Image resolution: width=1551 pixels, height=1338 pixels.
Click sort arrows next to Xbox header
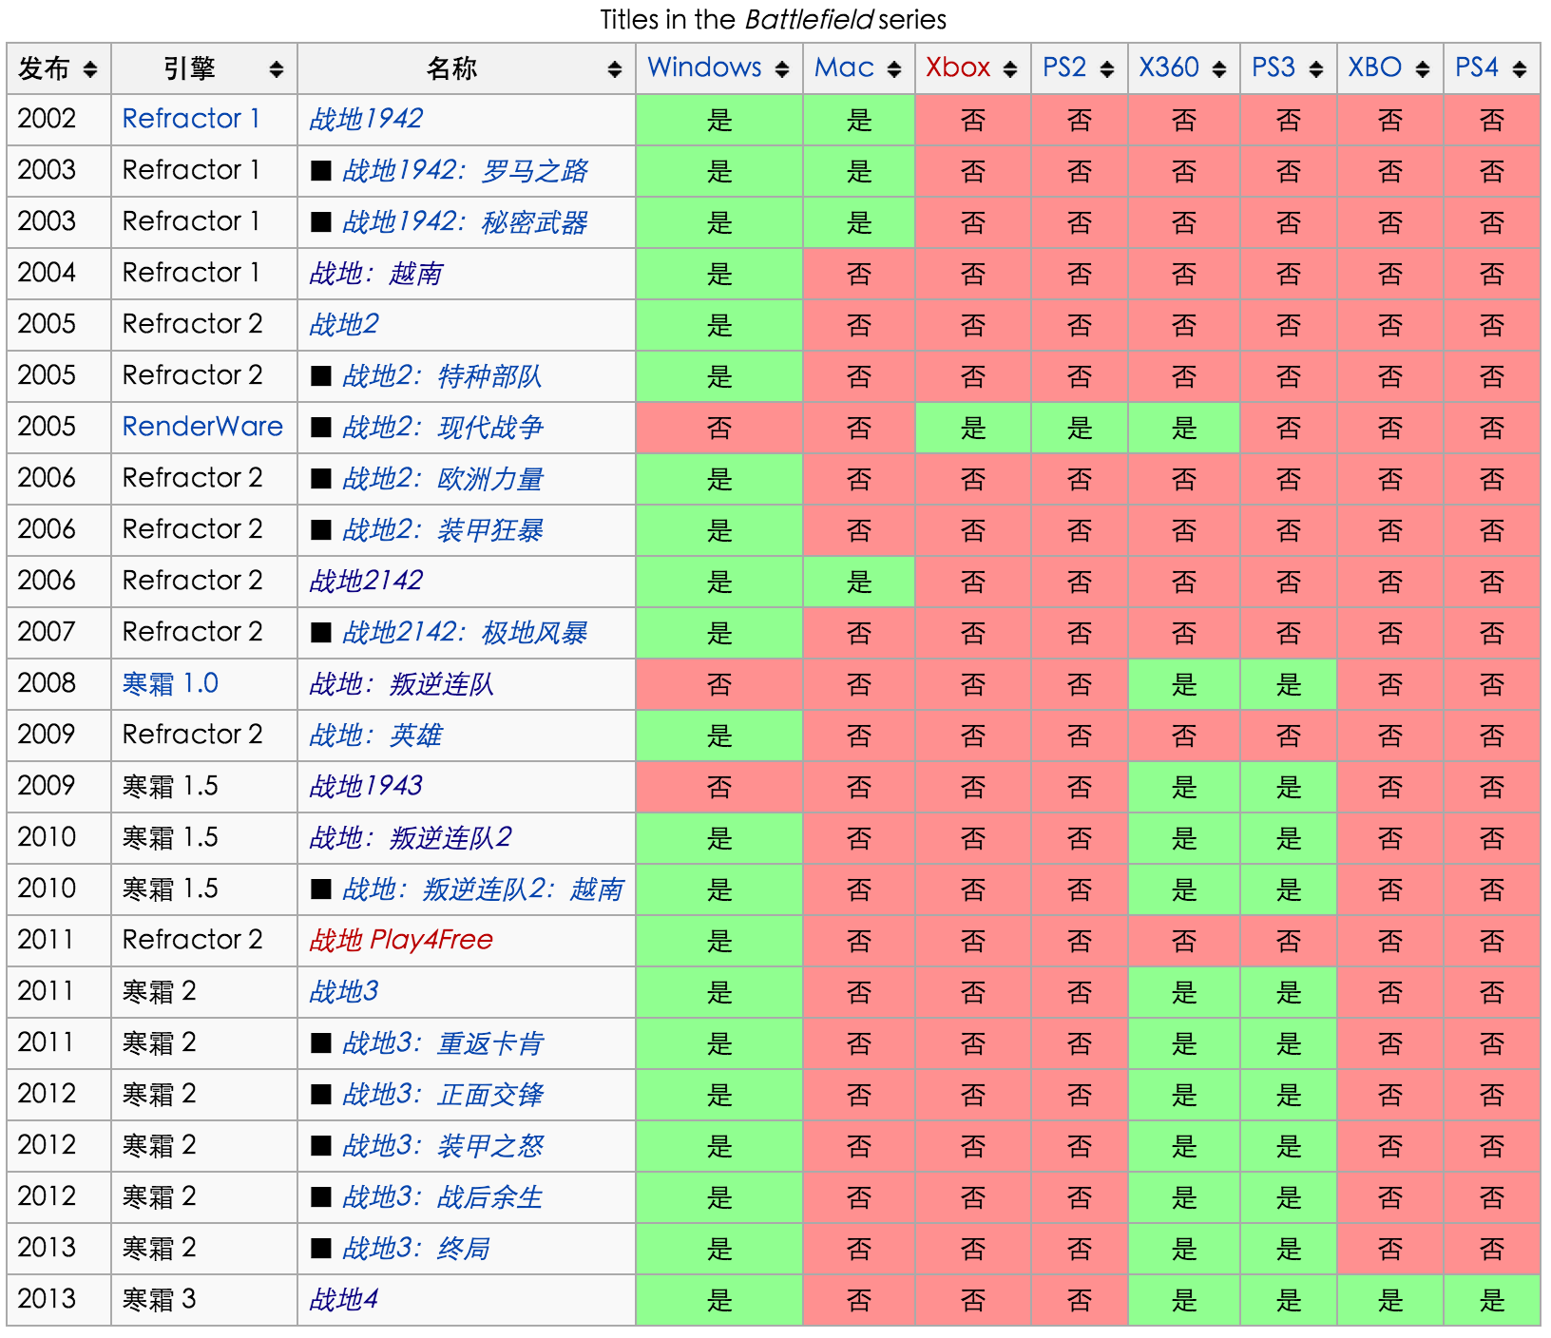pos(1009,69)
